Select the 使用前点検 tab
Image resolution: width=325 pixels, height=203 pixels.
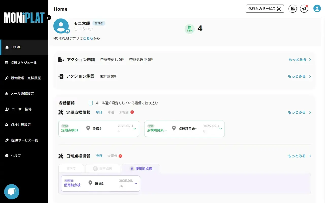click(141, 168)
